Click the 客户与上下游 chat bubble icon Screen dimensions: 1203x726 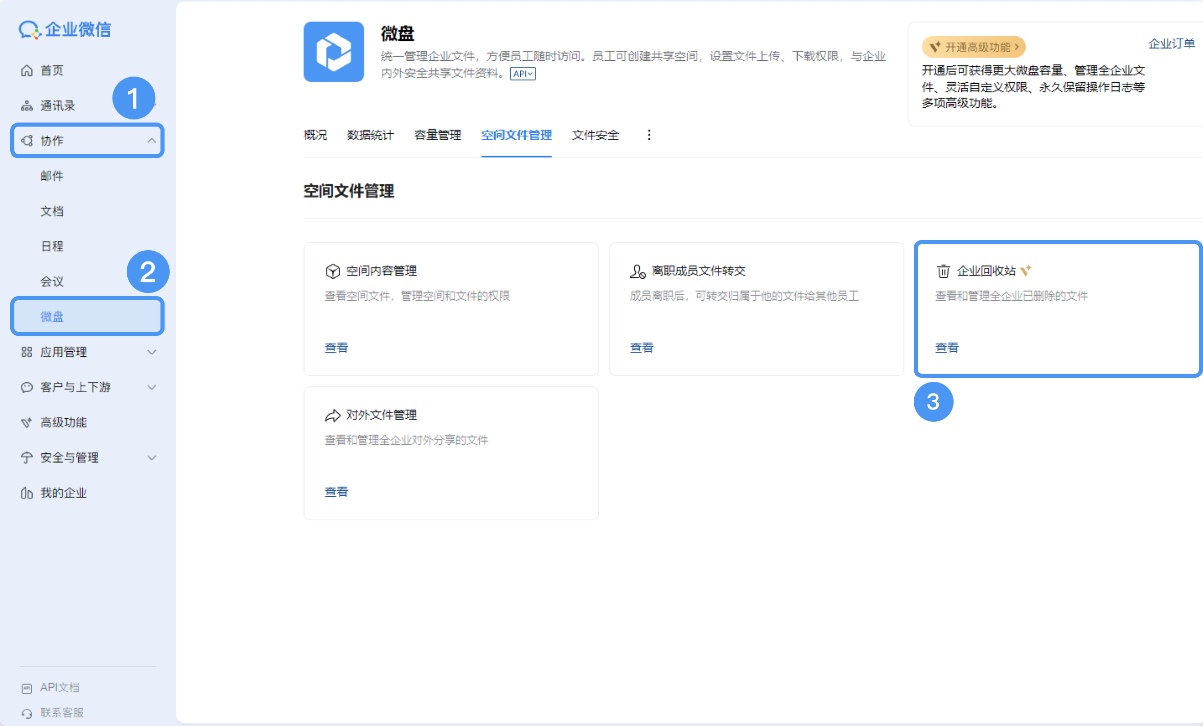pos(27,387)
